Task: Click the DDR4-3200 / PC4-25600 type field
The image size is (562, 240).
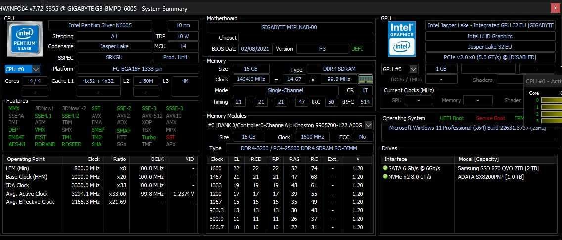Action: click(x=299, y=148)
